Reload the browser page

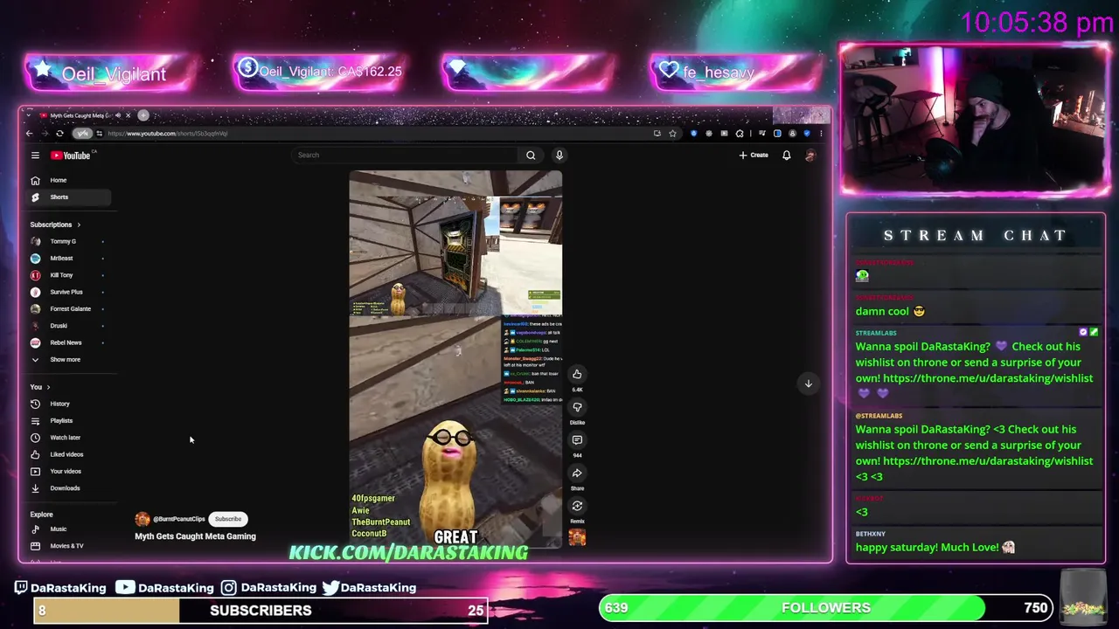point(59,134)
